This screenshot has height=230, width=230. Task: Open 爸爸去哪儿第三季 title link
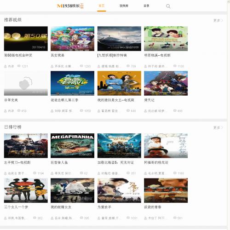pos(64,100)
